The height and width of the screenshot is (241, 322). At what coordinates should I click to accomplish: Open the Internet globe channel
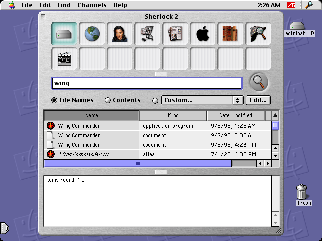click(92, 34)
